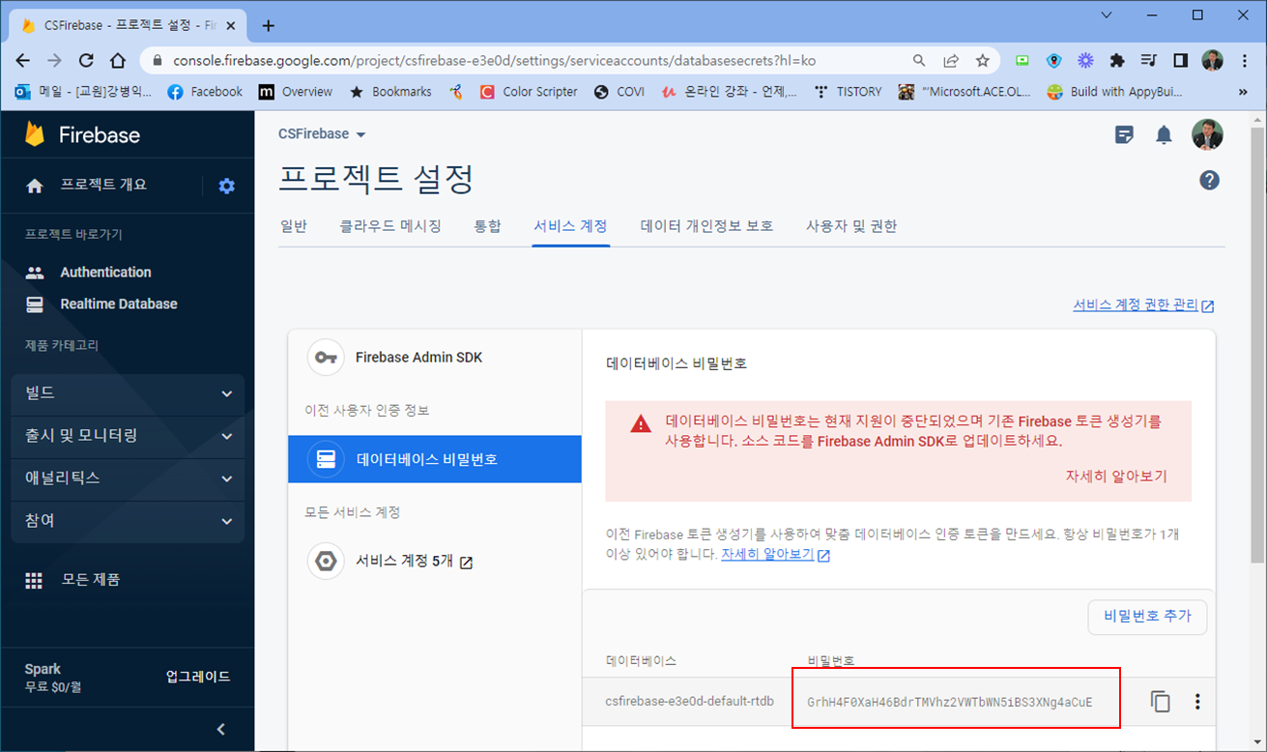Image resolution: width=1267 pixels, height=752 pixels.
Task: Open 모든 제품 grid
Action: click(x=72, y=580)
